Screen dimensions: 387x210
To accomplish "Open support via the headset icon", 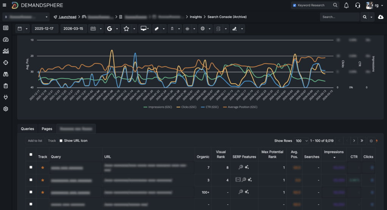I will coord(358,5).
